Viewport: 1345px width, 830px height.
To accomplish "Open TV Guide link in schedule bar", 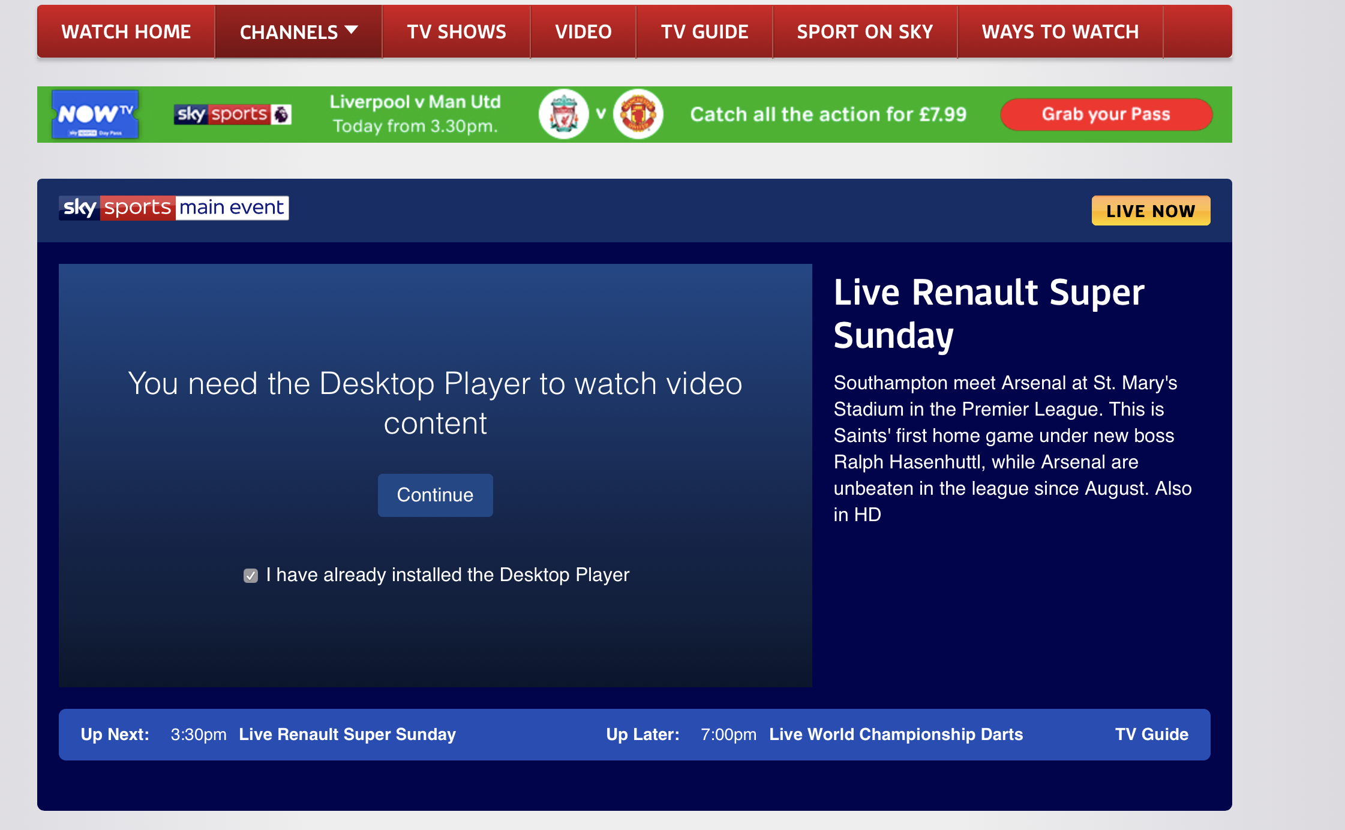I will coord(1152,735).
